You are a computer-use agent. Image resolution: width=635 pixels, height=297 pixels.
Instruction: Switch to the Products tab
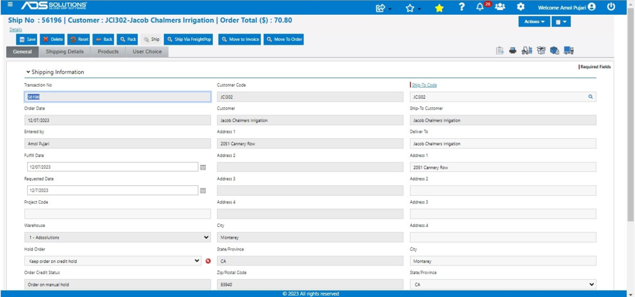tap(108, 52)
